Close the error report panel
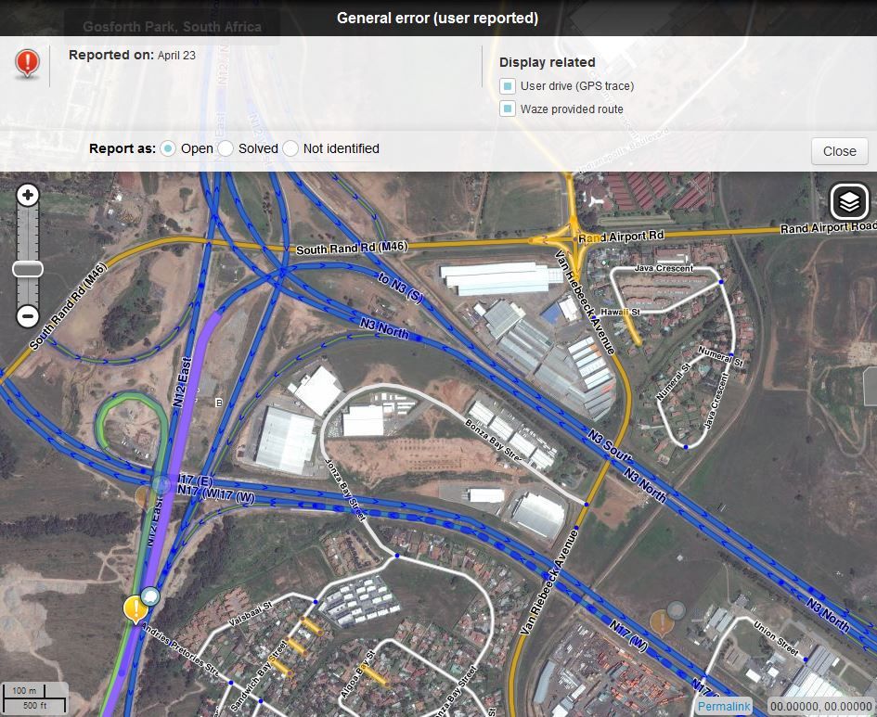The height and width of the screenshot is (717, 877). [x=839, y=151]
